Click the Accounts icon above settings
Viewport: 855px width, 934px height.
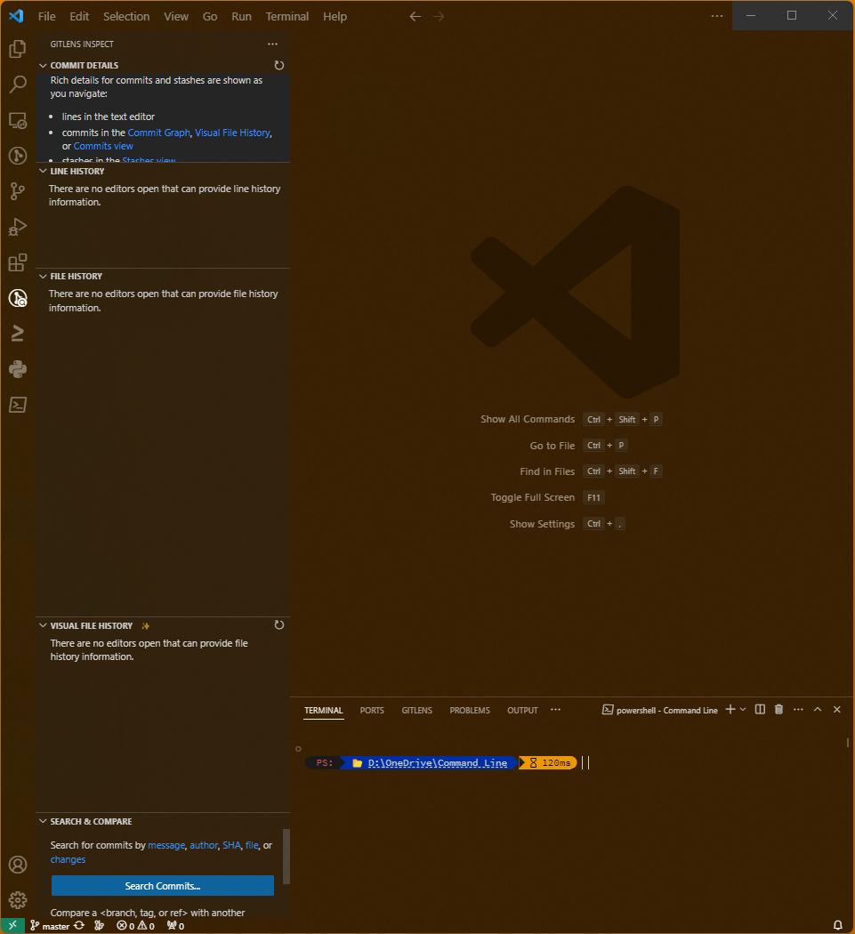coord(17,864)
